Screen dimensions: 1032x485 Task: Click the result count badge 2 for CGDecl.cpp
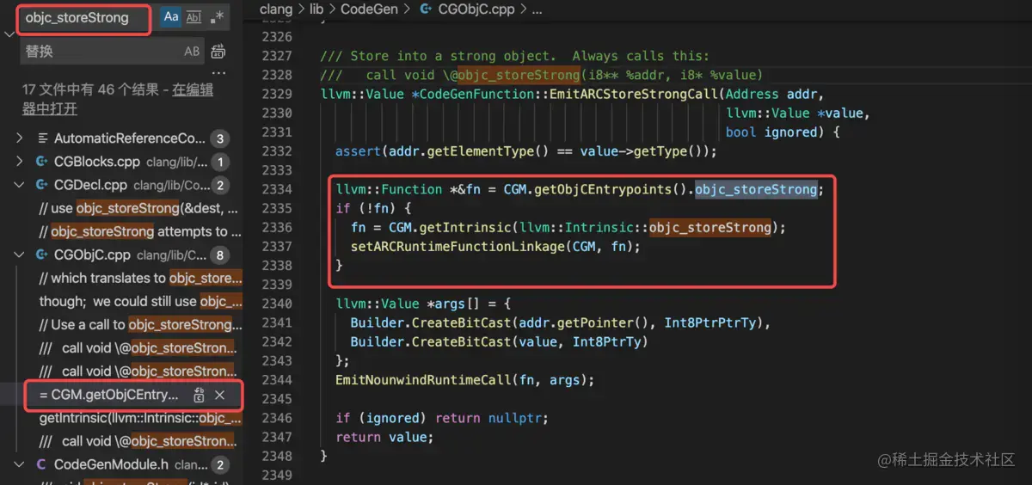coord(220,185)
